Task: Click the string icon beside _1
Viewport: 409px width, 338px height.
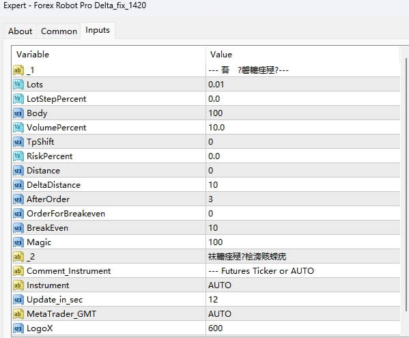Action: [18, 70]
